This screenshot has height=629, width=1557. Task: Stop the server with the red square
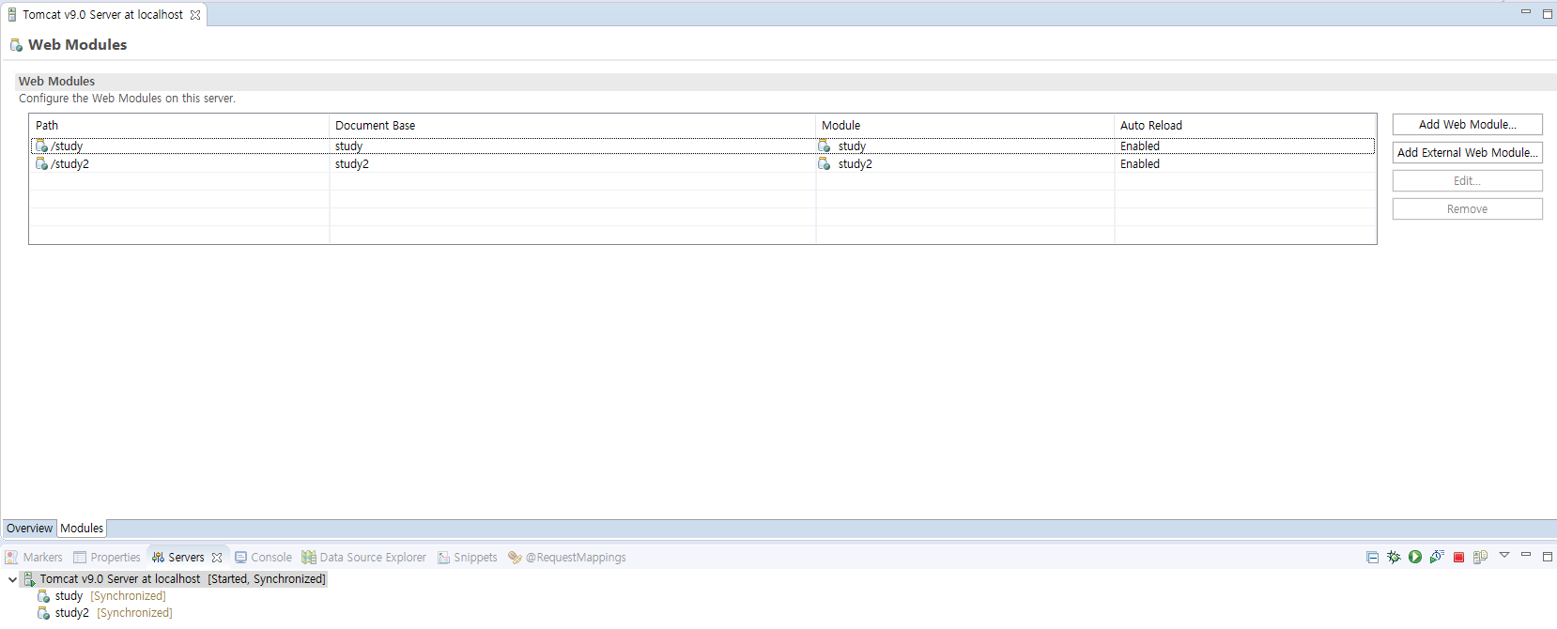tap(1458, 558)
